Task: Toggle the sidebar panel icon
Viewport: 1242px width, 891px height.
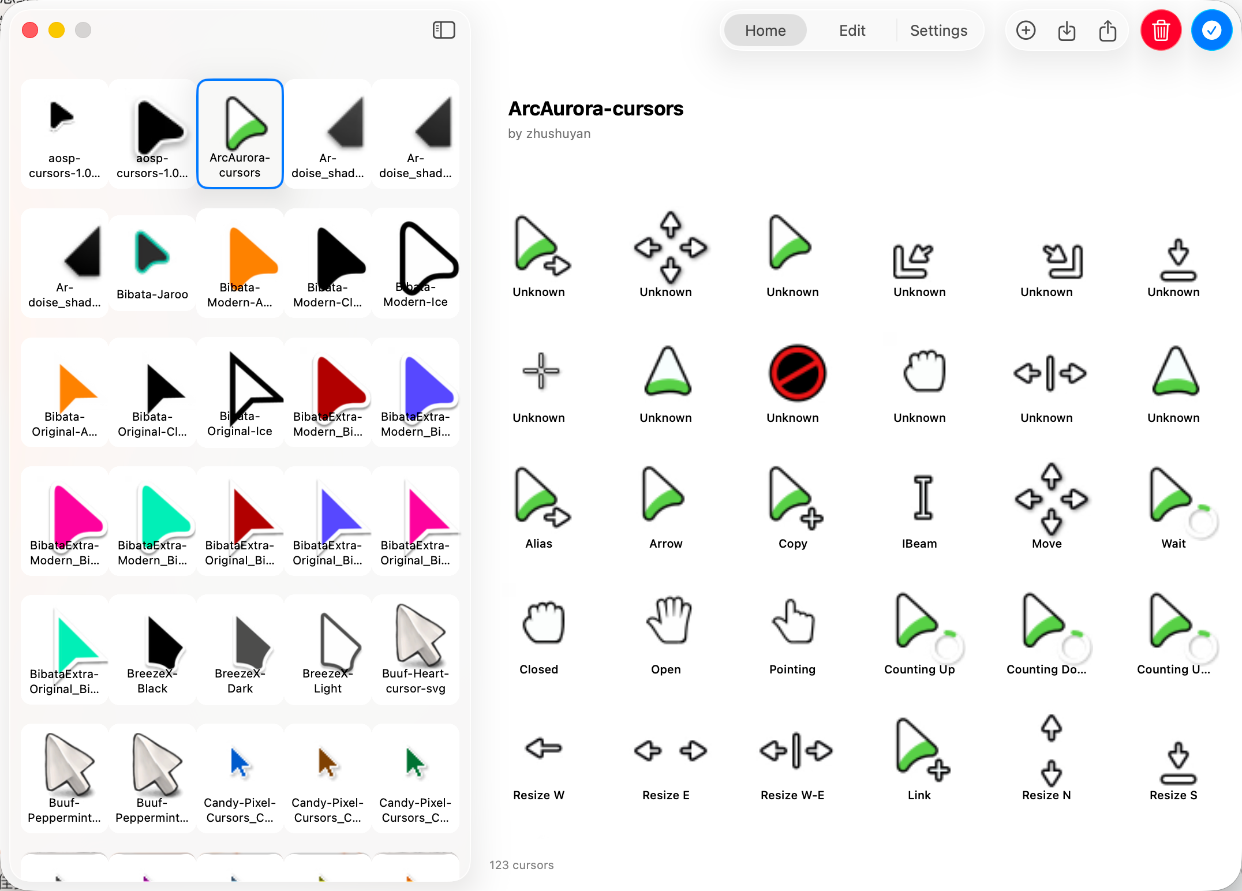Action: [444, 30]
